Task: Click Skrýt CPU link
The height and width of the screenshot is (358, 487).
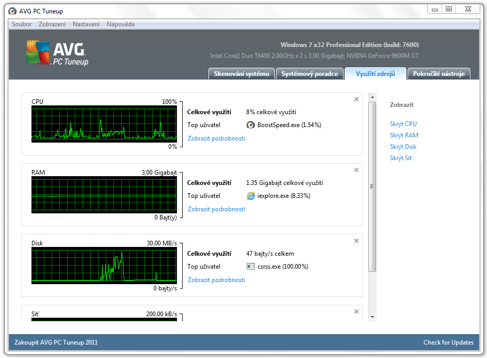Action: coord(403,124)
